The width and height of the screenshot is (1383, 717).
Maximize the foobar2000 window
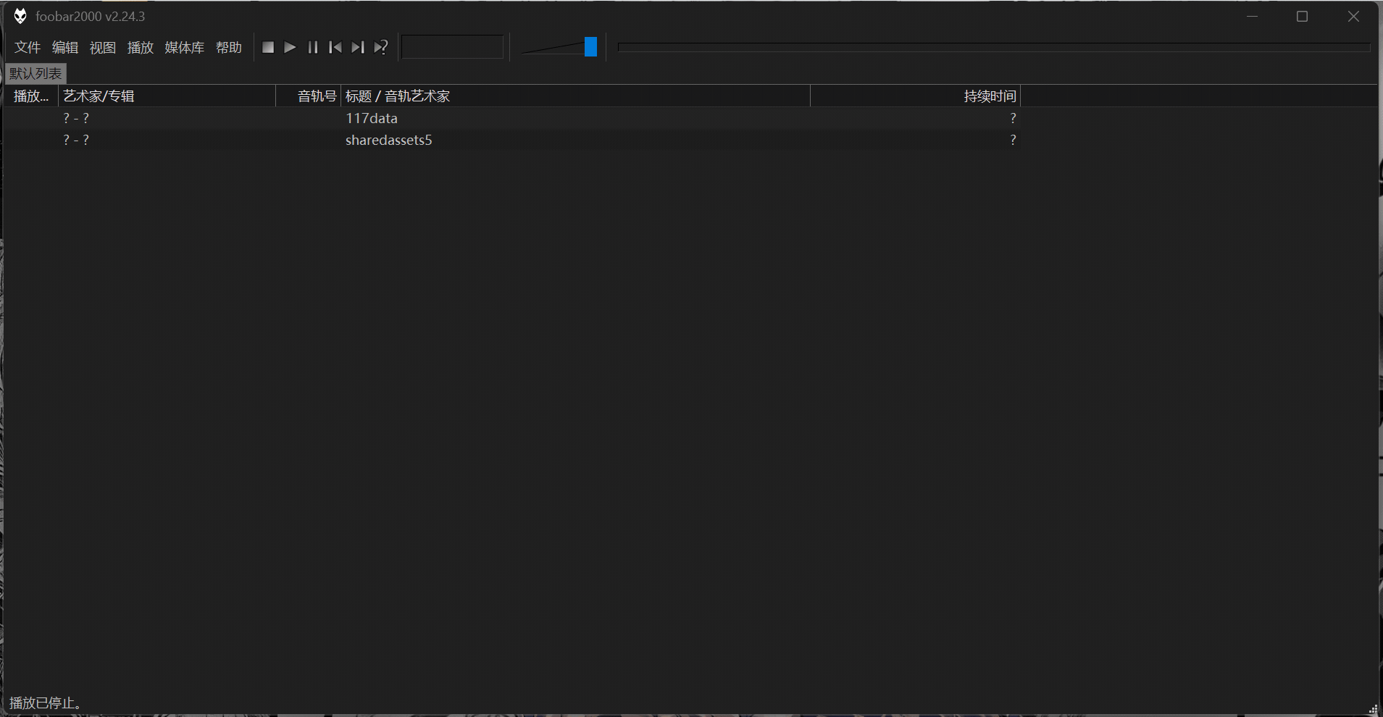(x=1302, y=16)
